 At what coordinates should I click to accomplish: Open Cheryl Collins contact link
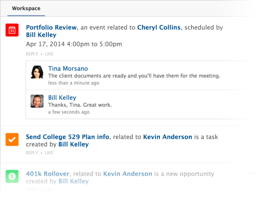[159, 27]
